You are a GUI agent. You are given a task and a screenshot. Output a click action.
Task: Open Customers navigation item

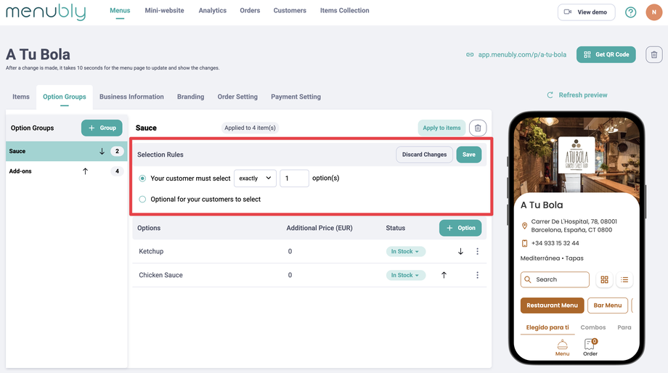point(290,11)
